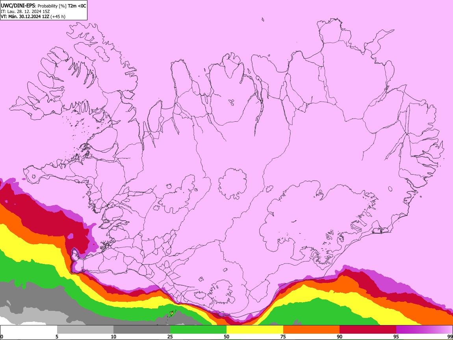Image resolution: width=453 pixels, height=340 pixels.
Task: Click the '5' legend tick label
Action: click(57, 336)
